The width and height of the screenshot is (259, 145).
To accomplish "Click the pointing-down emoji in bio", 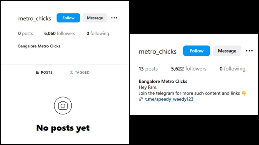I will click(x=244, y=93).
